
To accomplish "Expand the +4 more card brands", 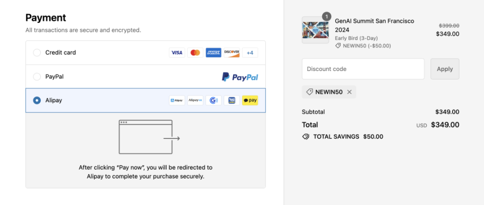I will (250, 53).
